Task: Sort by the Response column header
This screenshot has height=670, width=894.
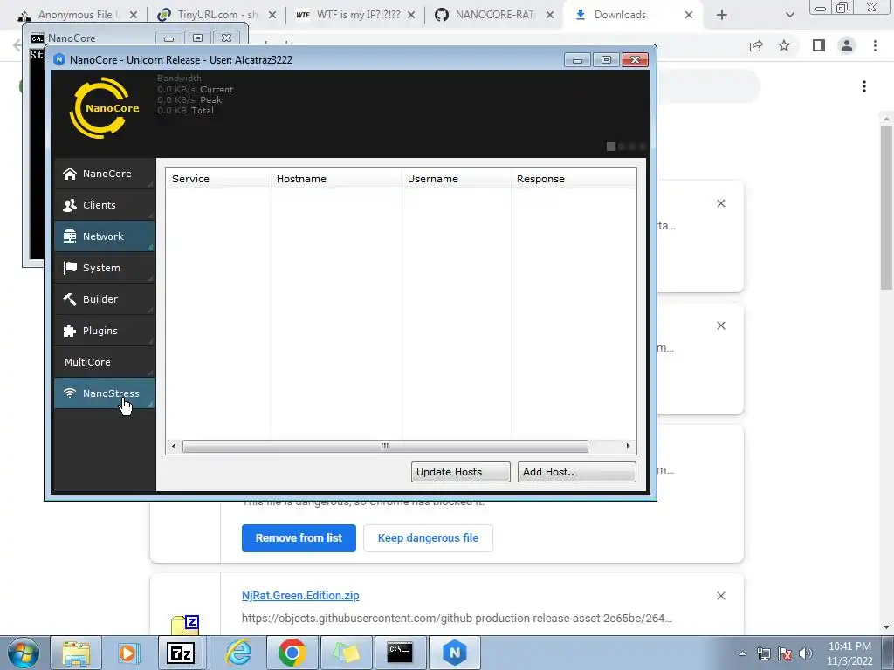Action: tap(574, 178)
